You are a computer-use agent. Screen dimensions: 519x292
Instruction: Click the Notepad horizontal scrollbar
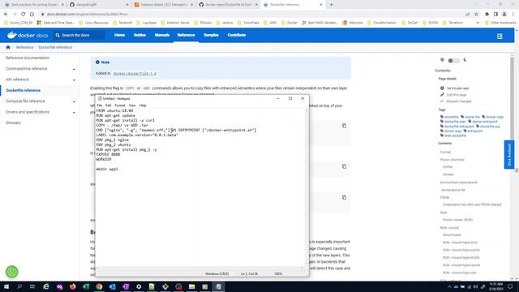(199, 268)
